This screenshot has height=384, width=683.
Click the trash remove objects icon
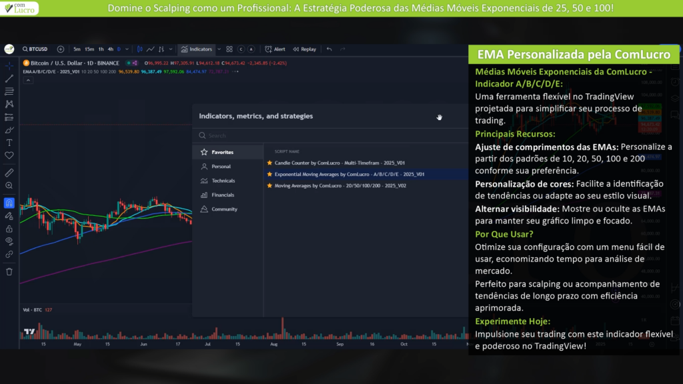pos(9,272)
